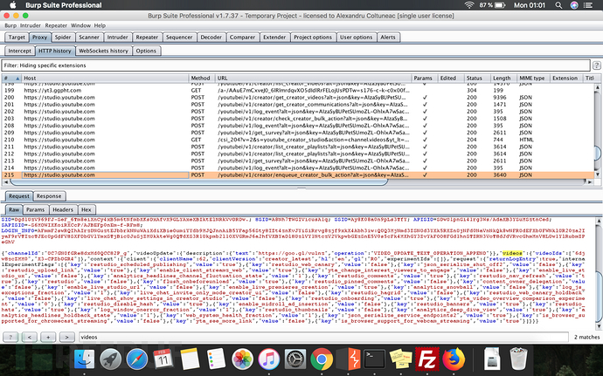Open Terminal from the dock
The image size is (603, 376).
375,359
